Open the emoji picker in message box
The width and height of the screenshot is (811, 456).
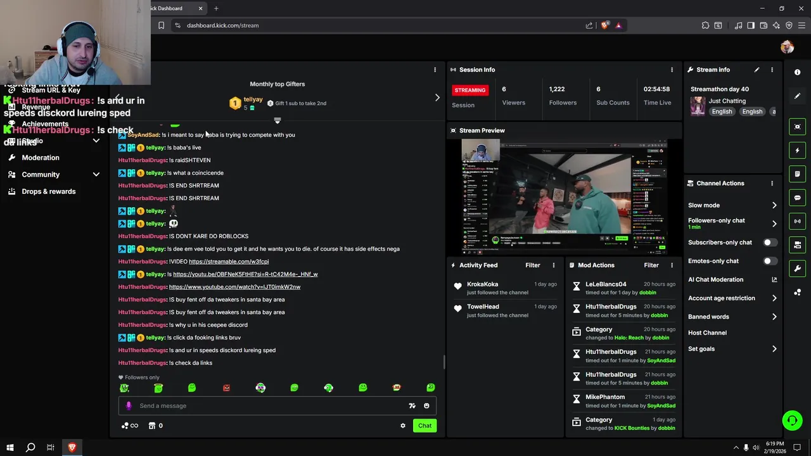click(426, 406)
